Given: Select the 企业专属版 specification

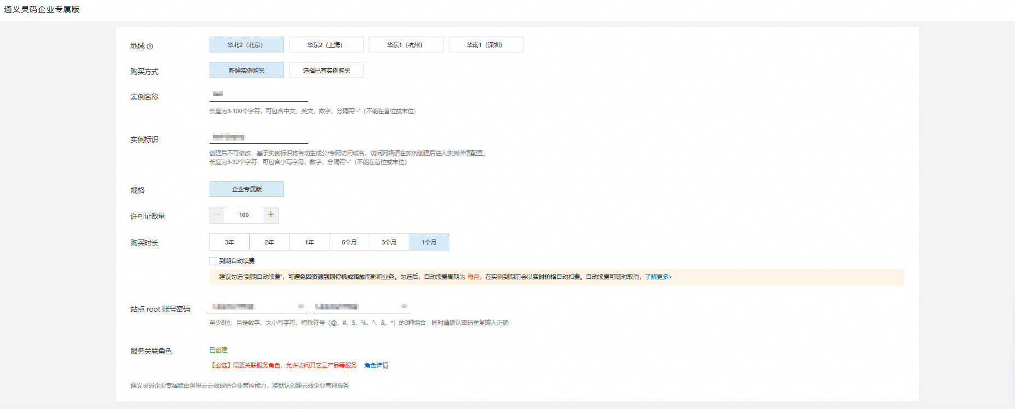Looking at the screenshot, I should [x=247, y=189].
